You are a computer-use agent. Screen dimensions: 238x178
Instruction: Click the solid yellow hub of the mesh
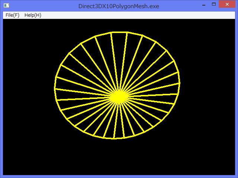tap(119, 97)
